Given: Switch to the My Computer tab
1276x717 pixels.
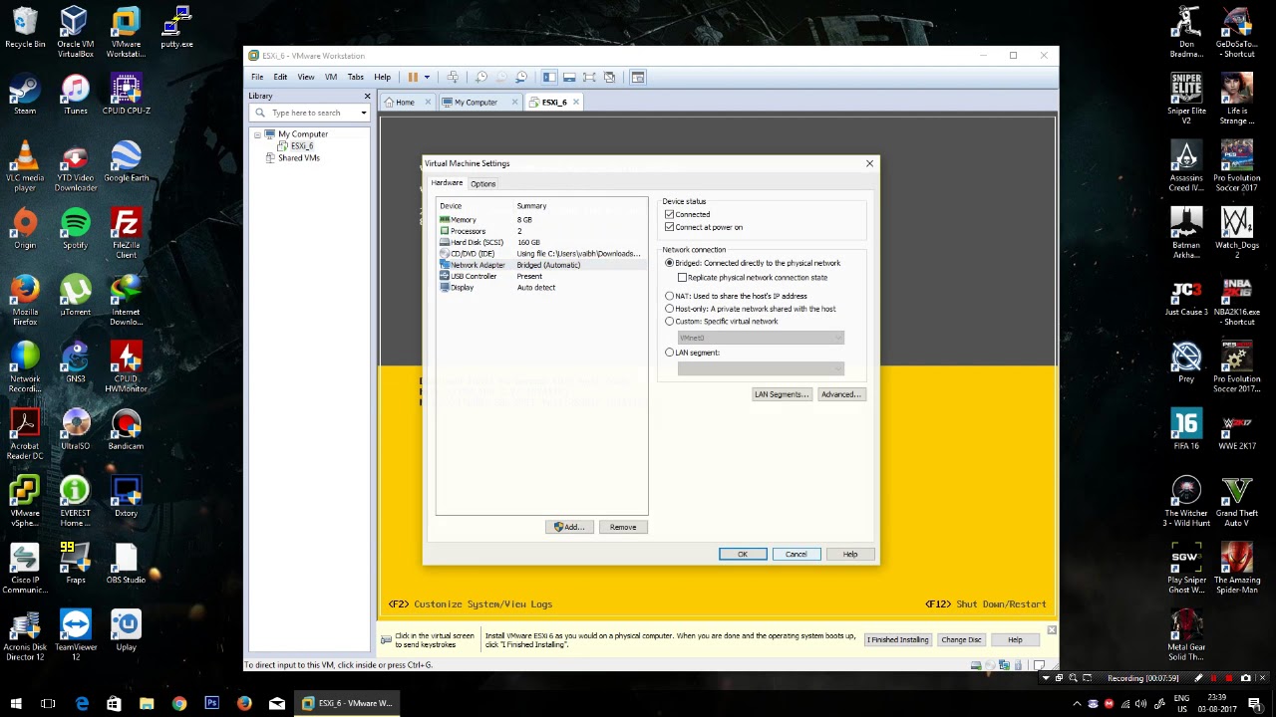Looking at the screenshot, I should [476, 102].
